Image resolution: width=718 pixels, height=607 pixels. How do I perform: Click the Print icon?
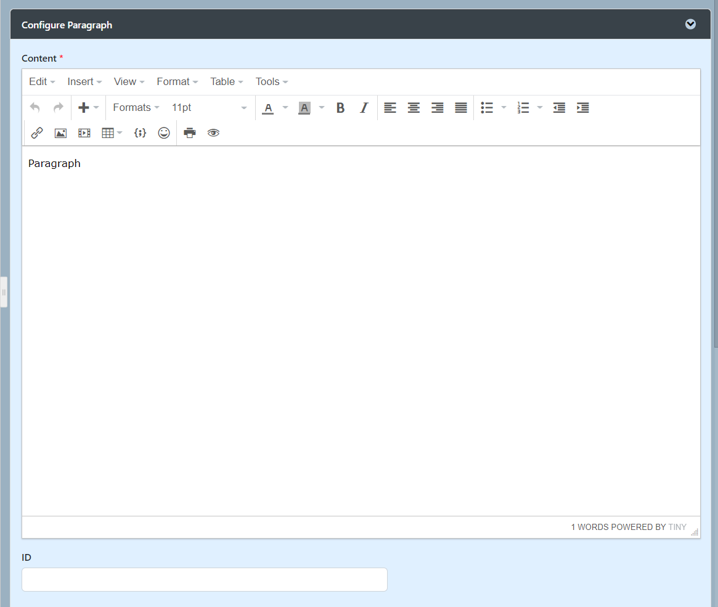tap(190, 133)
